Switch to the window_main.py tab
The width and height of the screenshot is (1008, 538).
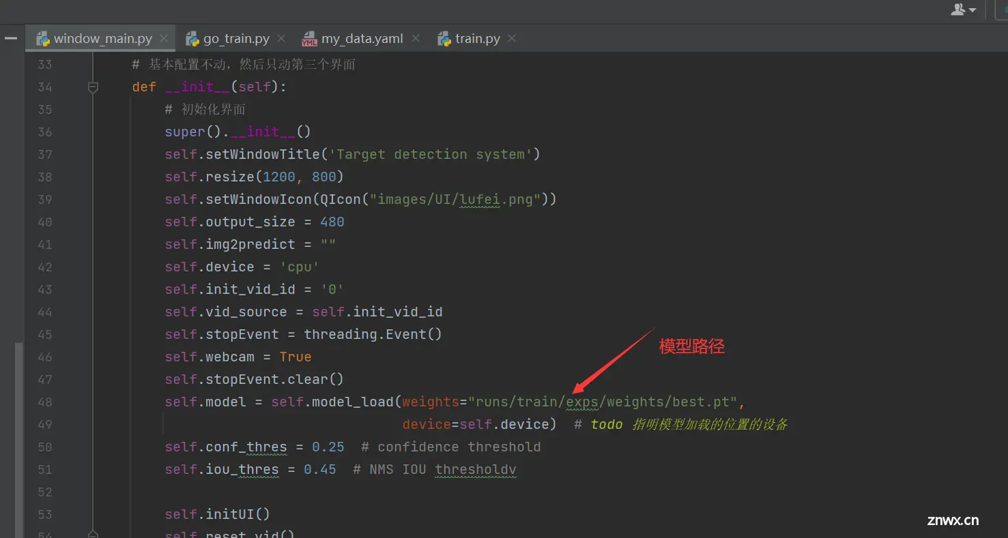pos(102,39)
